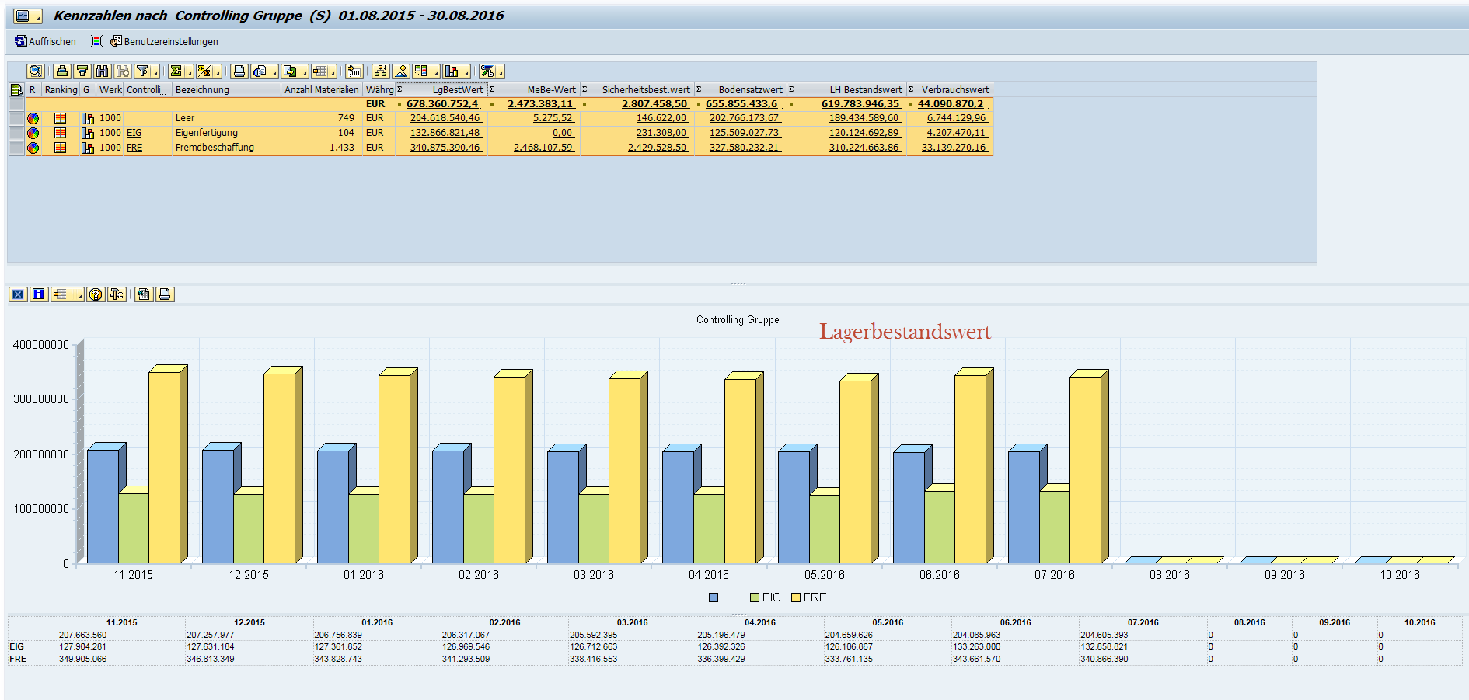
Task: Export chart data with spreadsheet icon
Action: coord(143,294)
